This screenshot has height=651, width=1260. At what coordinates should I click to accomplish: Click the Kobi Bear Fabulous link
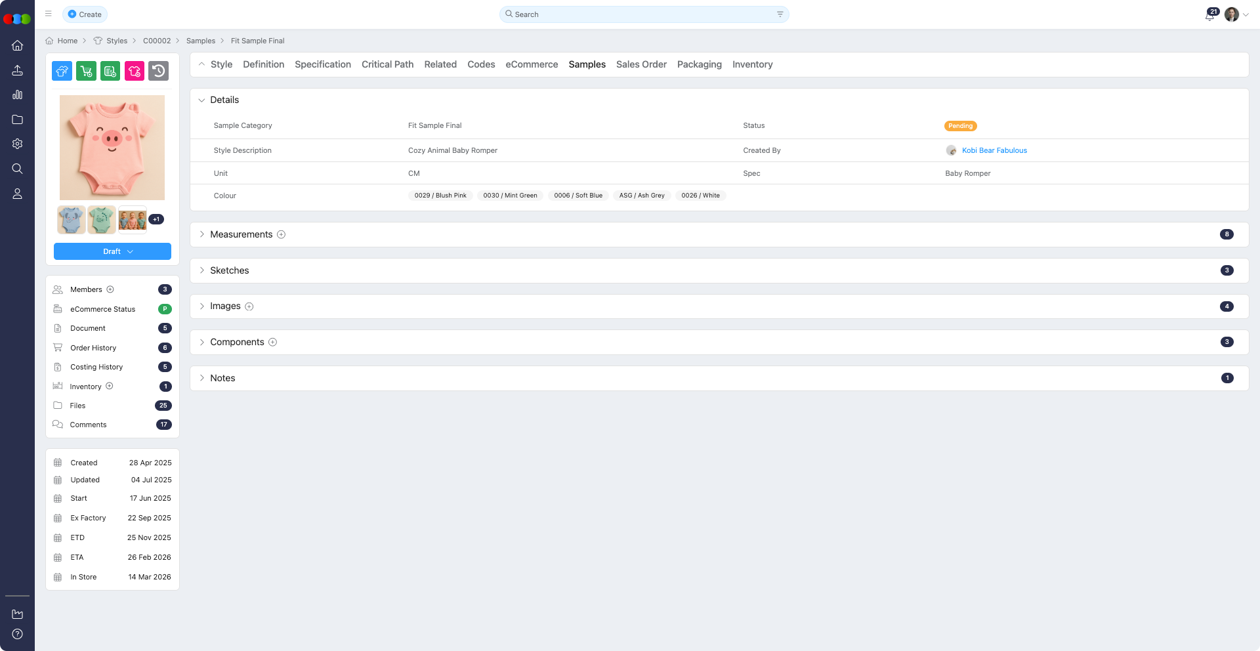[994, 150]
